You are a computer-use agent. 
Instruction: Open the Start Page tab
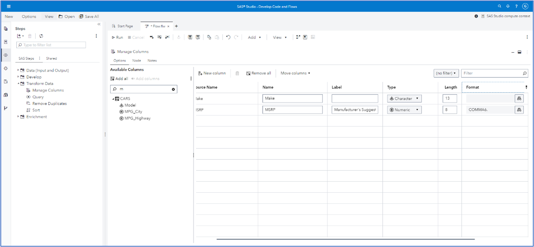click(x=124, y=25)
